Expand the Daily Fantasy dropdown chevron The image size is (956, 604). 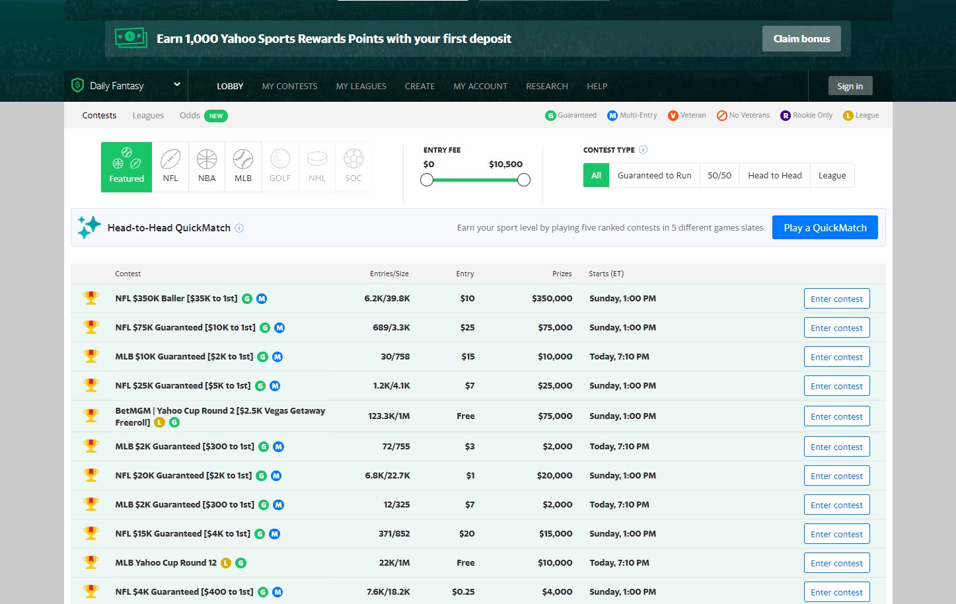tap(176, 85)
